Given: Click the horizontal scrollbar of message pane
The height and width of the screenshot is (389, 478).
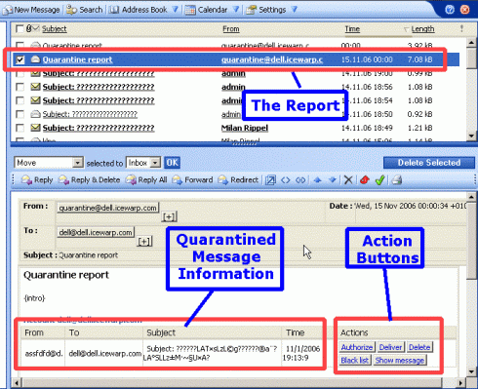Looking at the screenshot, I should click(239, 383).
